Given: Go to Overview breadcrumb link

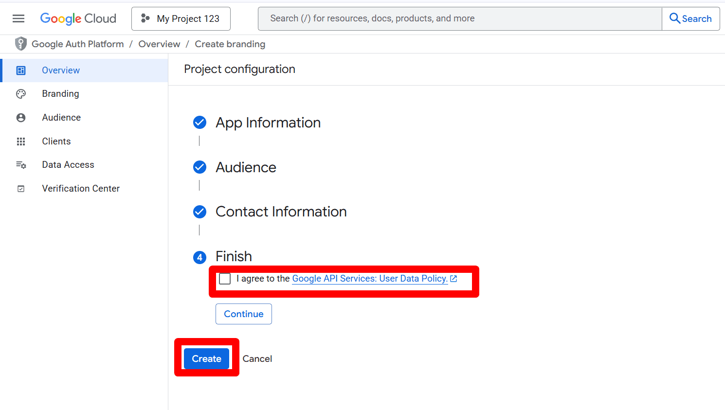Looking at the screenshot, I should pos(159,44).
